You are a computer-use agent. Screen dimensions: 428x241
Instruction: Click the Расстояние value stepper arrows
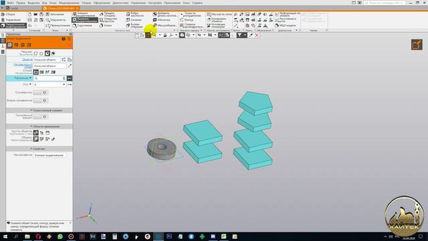point(64,78)
